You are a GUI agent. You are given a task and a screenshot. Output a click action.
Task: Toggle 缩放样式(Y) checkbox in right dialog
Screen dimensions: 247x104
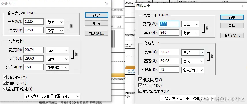tap(140, 80)
